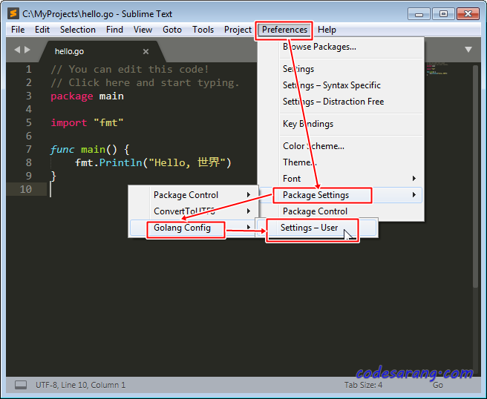Image resolution: width=487 pixels, height=399 pixels.
Task: Click the fmt.Println line
Action: click(153, 162)
